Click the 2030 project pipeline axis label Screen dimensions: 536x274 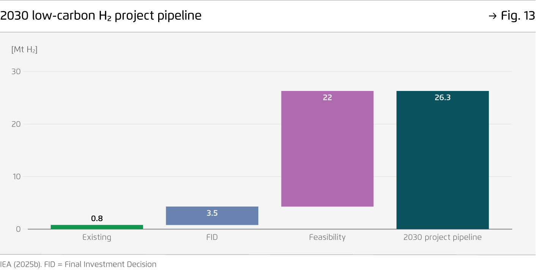point(442,238)
